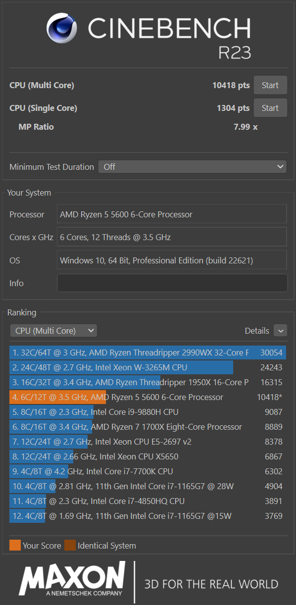Click the orange Your Score legend swatch
The height and width of the screenshot is (605, 296).
click(15, 545)
